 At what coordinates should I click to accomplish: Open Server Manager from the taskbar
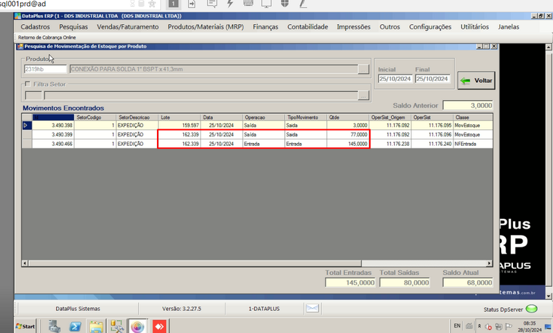click(55, 326)
